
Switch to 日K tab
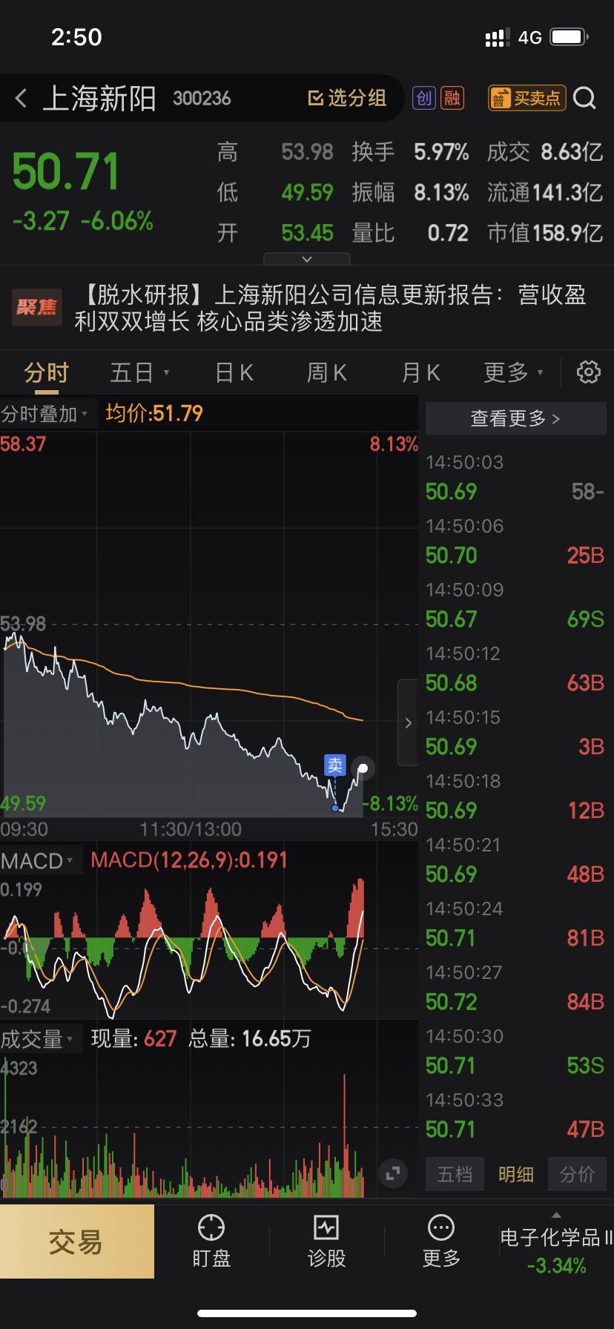point(234,372)
